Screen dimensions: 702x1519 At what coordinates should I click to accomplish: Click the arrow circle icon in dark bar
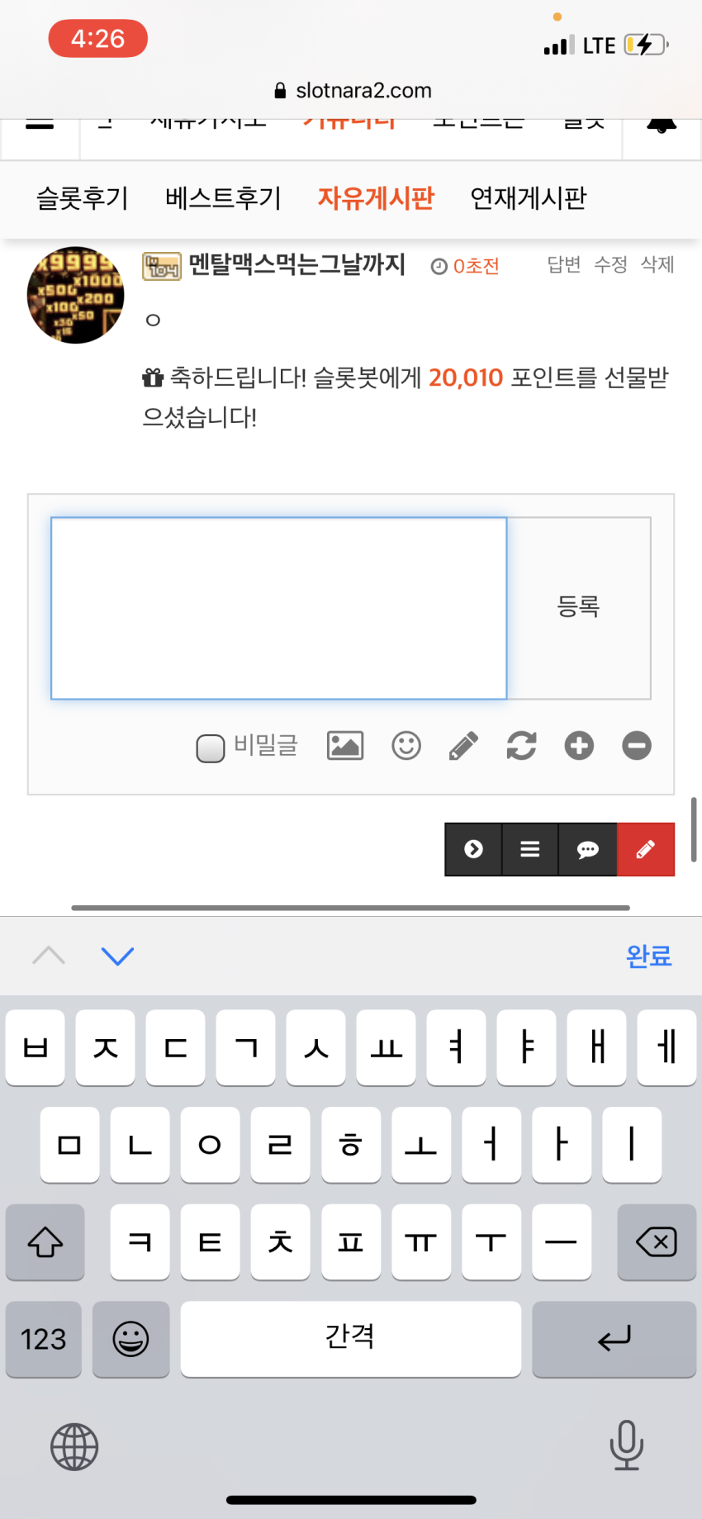[x=473, y=849]
